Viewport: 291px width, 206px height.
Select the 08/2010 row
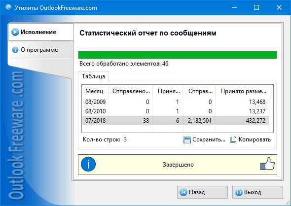(x=176, y=111)
